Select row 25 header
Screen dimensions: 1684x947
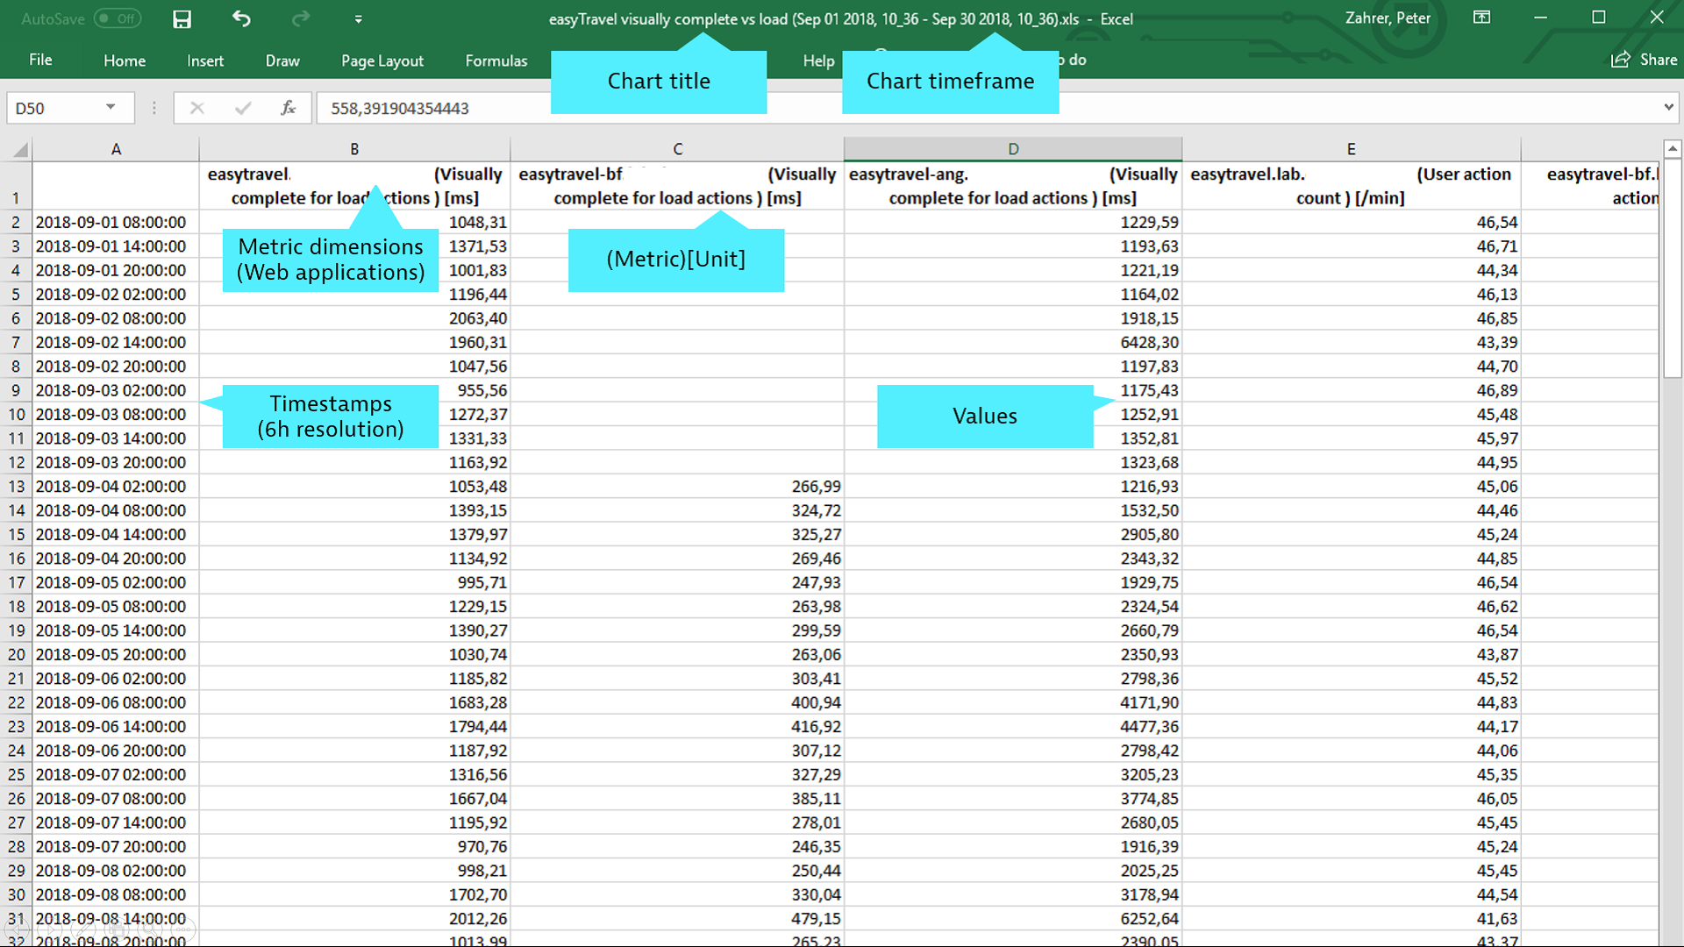point(16,775)
